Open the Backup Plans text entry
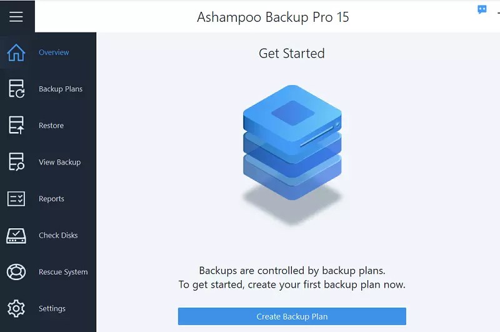The image size is (500, 332). [61, 89]
